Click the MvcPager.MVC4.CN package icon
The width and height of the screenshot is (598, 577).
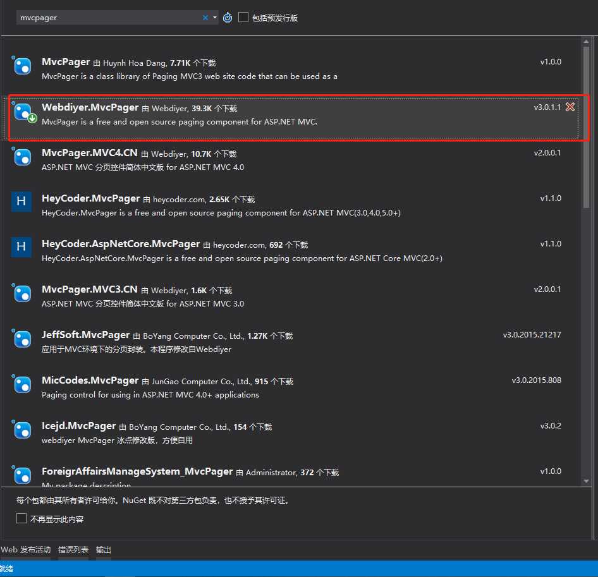click(22, 157)
